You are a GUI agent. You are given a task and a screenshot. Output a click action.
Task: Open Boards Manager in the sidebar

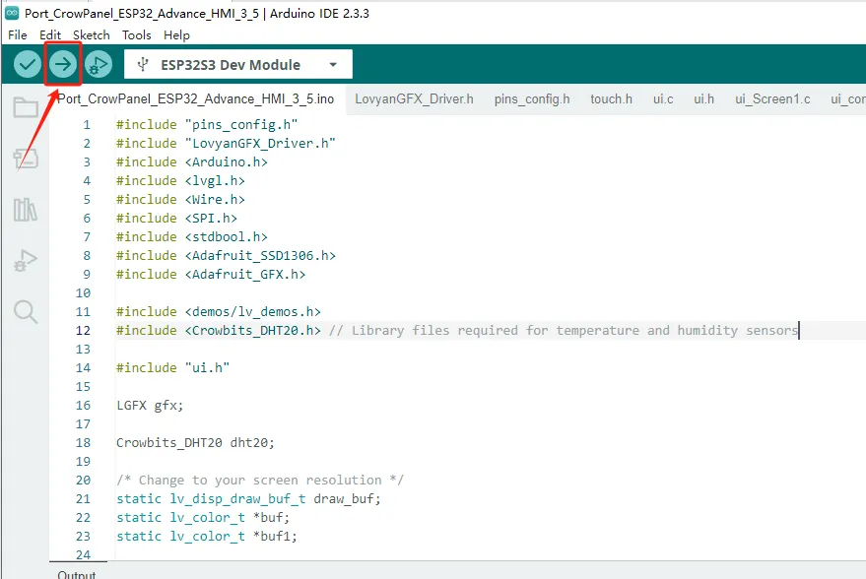tap(26, 159)
